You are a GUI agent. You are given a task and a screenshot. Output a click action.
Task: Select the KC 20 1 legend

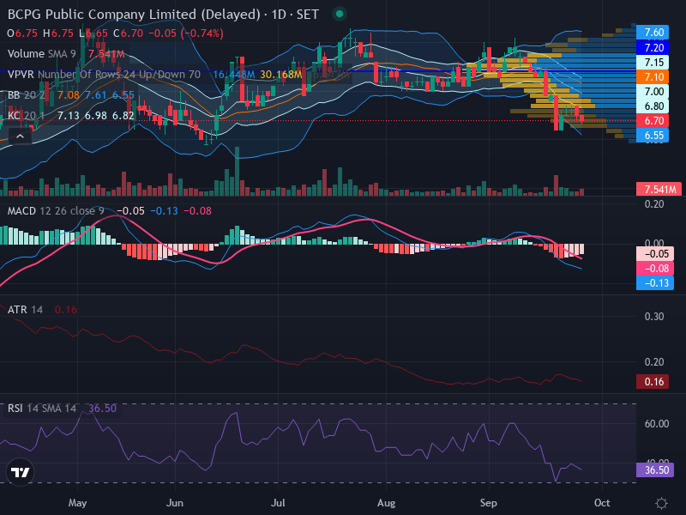pos(27,116)
